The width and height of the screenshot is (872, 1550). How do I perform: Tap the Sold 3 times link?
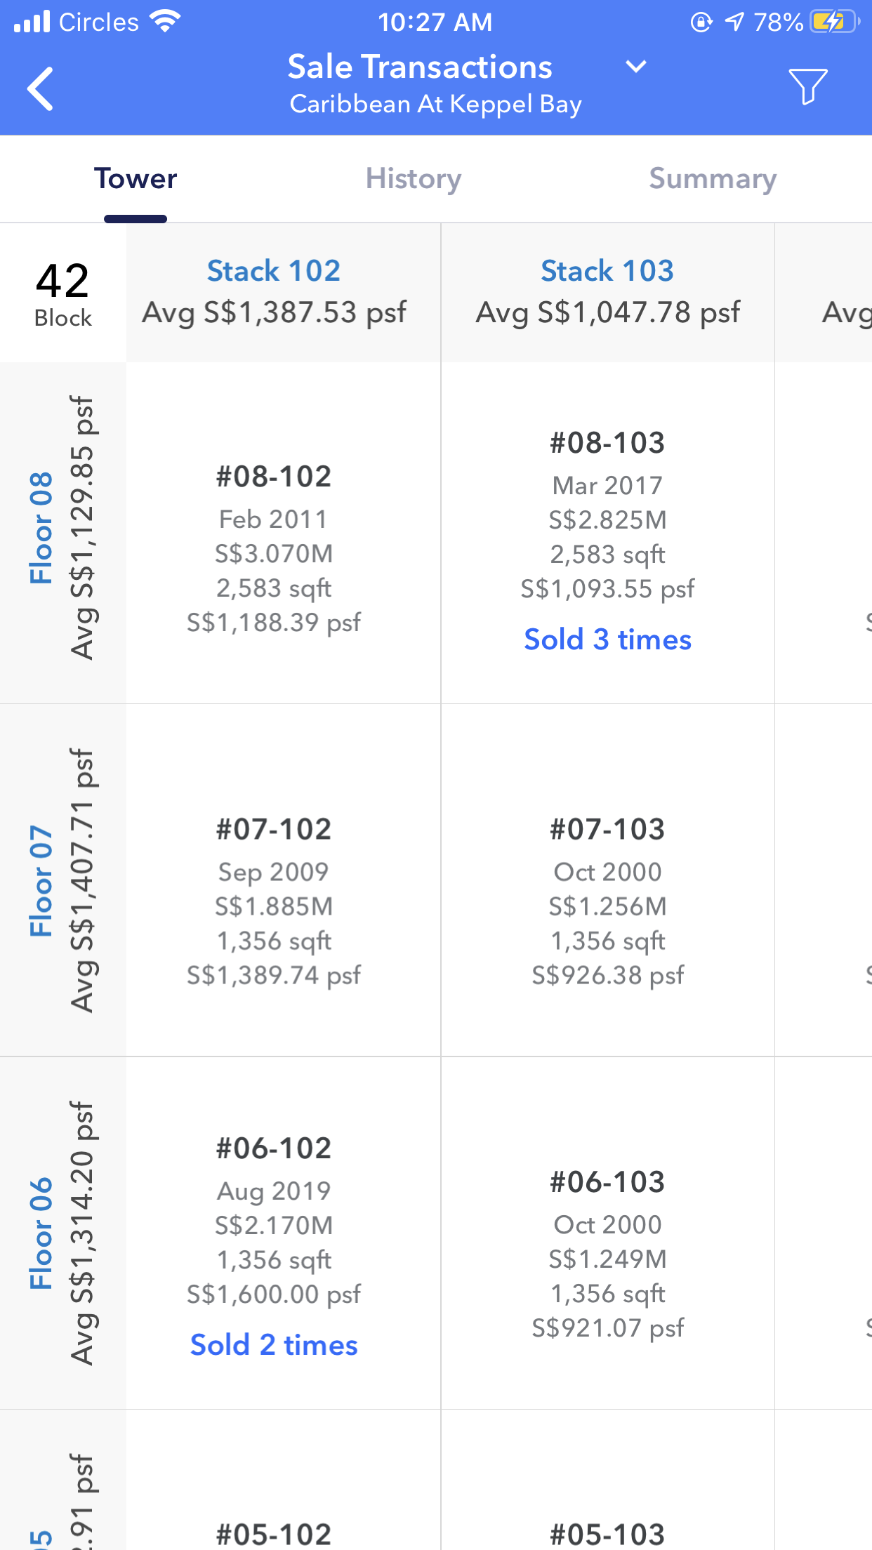click(x=607, y=640)
